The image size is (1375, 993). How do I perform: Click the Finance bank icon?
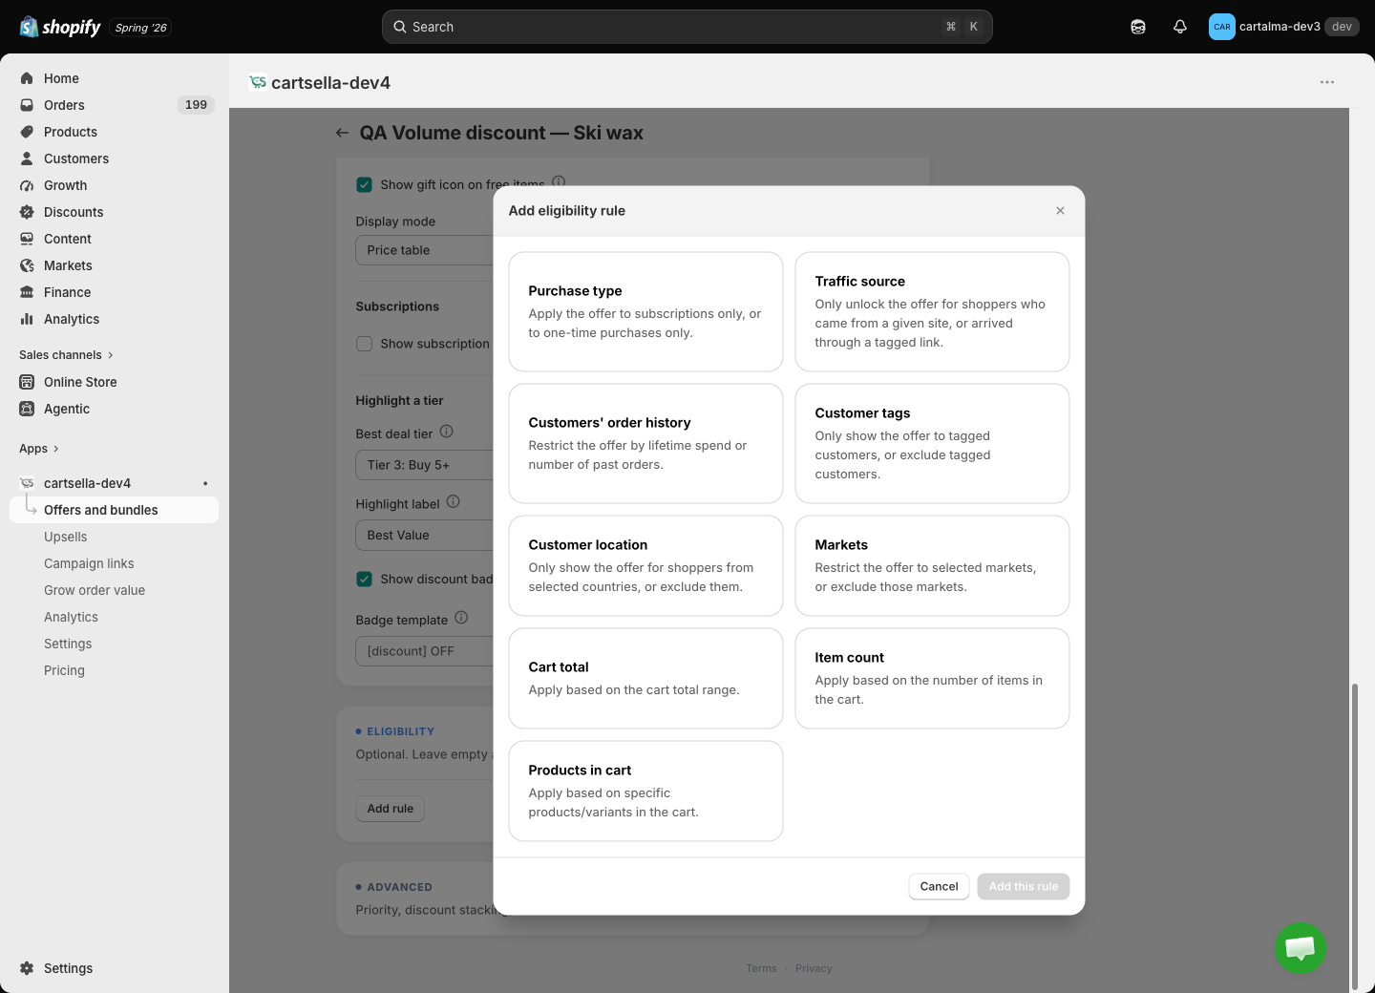27,292
